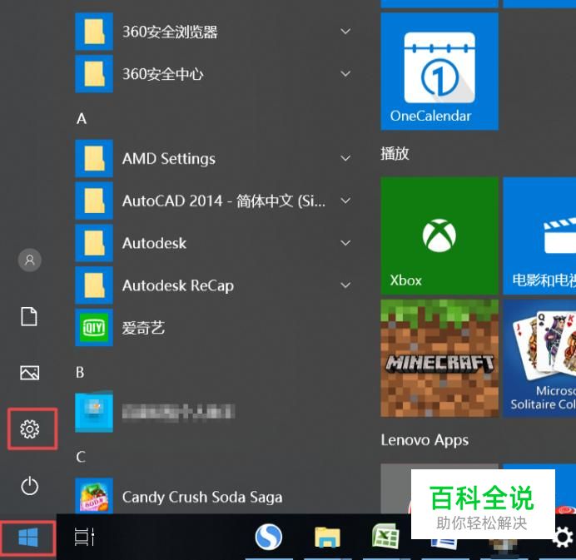The image size is (576, 560).
Task: Click the Autodesk ReCap folder icon
Action: (x=94, y=285)
